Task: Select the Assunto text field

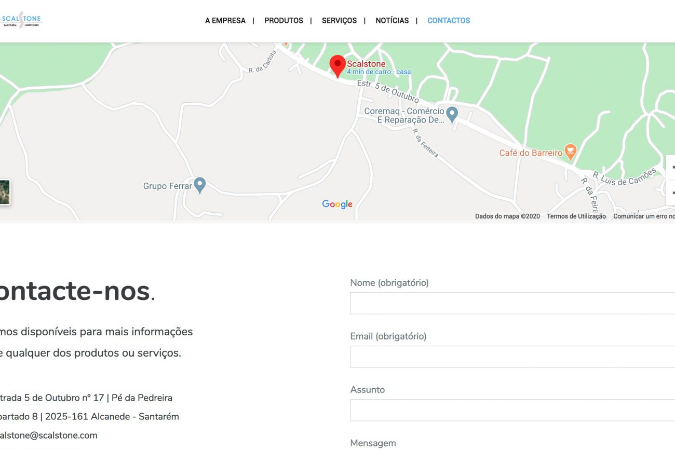Action: tap(512, 410)
